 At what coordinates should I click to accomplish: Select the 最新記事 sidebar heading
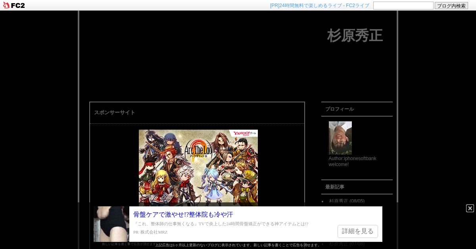335,187
